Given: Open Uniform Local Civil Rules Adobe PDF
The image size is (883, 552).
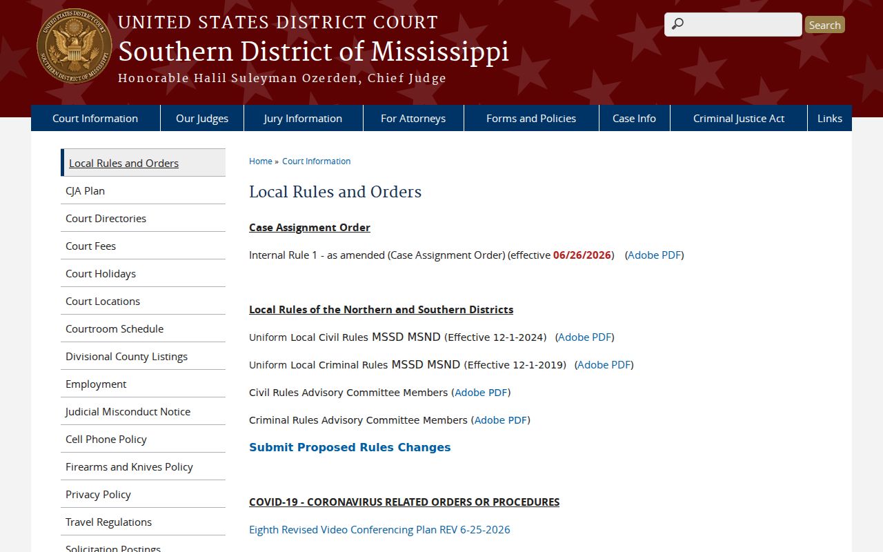Looking at the screenshot, I should point(585,337).
